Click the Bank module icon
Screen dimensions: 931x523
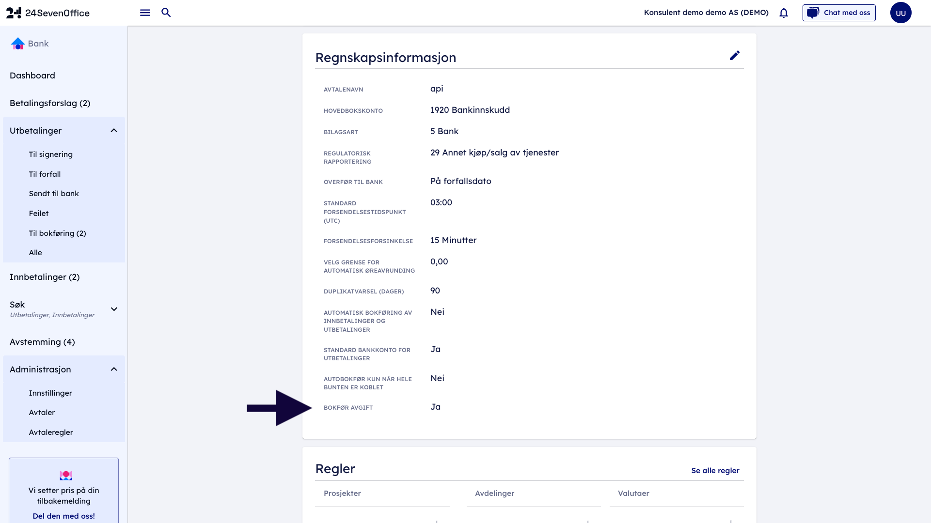pyautogui.click(x=18, y=44)
